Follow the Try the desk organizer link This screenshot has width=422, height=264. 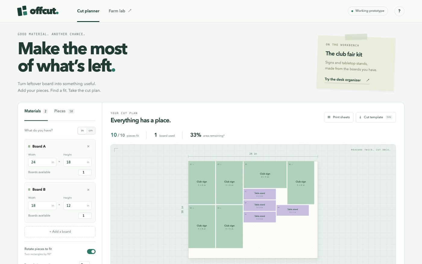point(347,80)
